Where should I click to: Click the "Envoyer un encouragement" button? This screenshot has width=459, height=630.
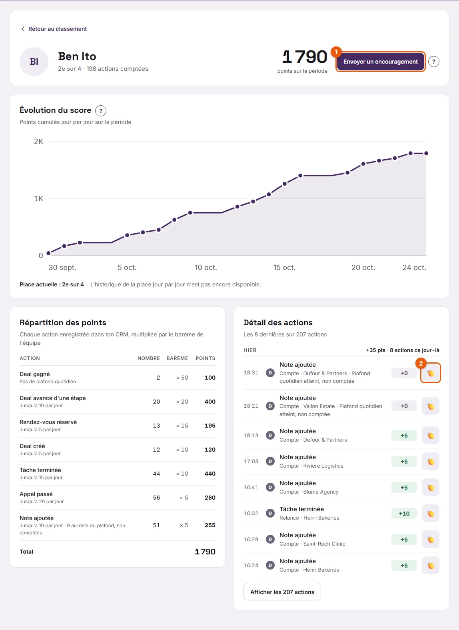(380, 62)
